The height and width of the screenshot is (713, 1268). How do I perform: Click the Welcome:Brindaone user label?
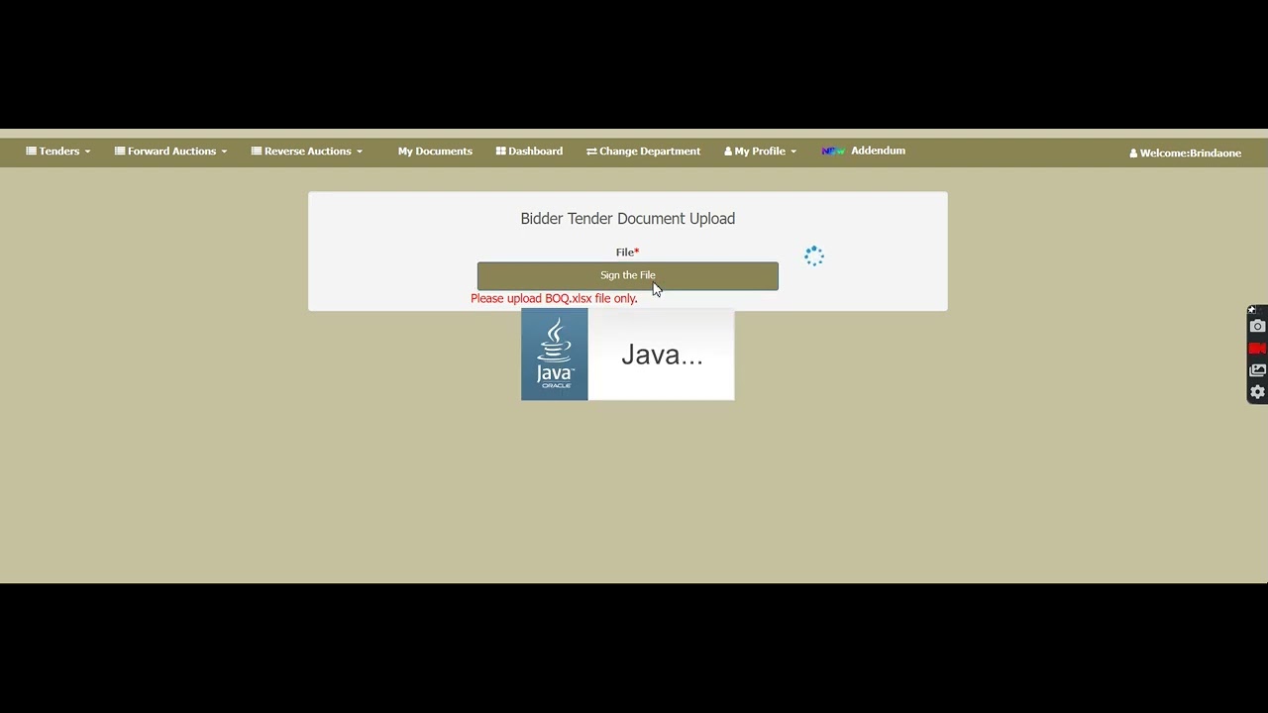point(1185,153)
